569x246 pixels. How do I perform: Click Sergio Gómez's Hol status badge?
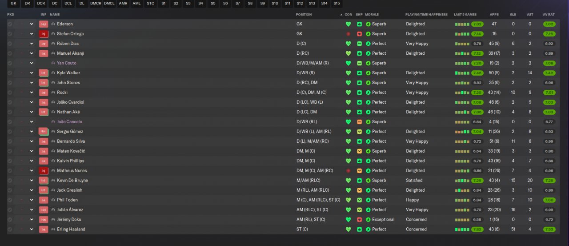[x=43, y=132]
